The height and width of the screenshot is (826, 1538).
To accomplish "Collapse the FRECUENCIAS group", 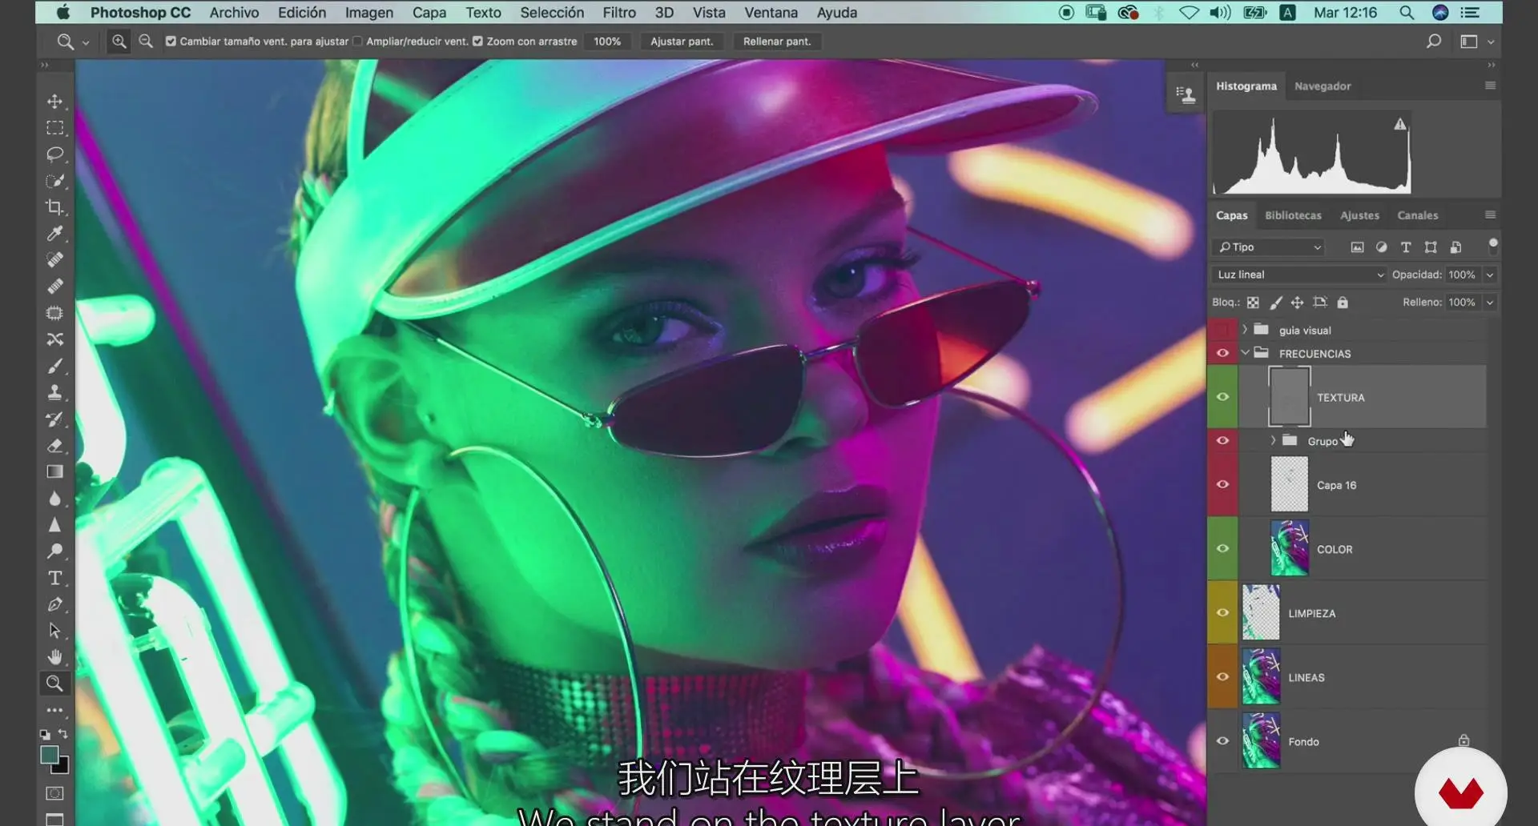I will [1245, 353].
